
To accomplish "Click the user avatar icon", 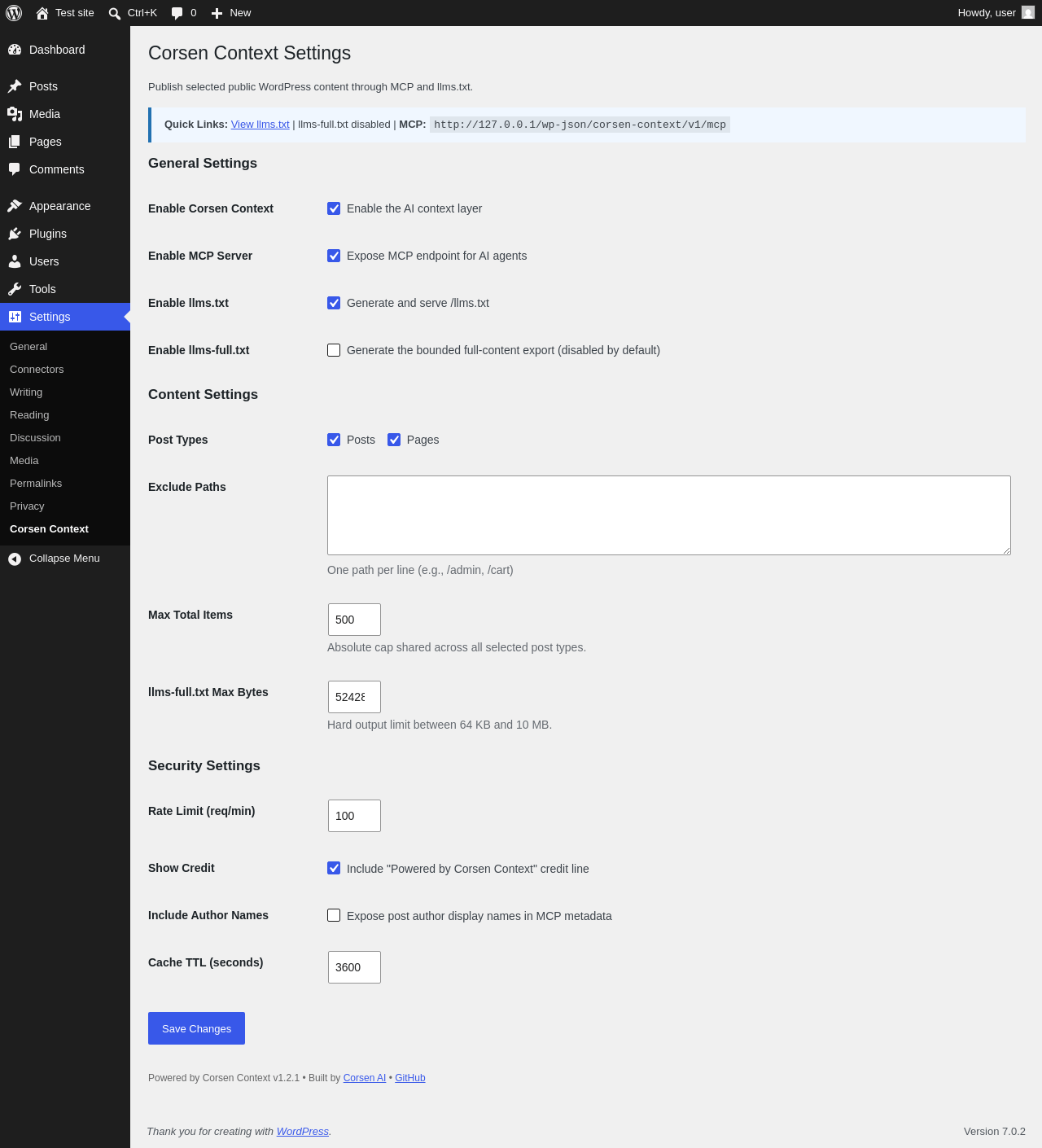I will point(1028,12).
